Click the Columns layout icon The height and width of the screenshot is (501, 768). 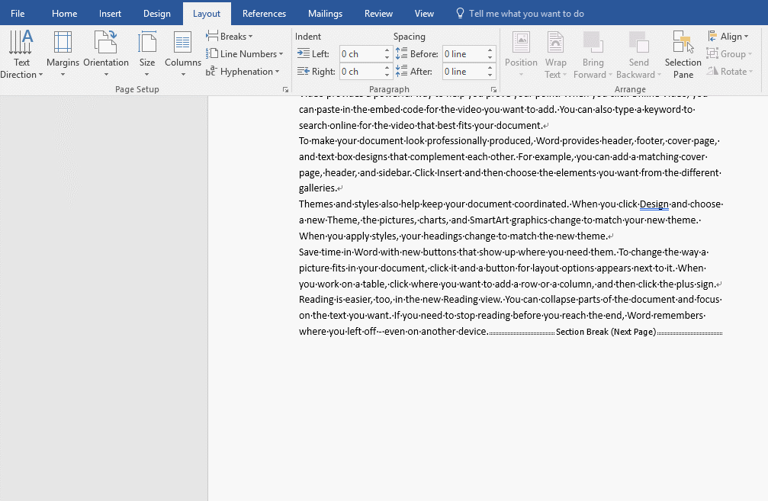click(182, 44)
